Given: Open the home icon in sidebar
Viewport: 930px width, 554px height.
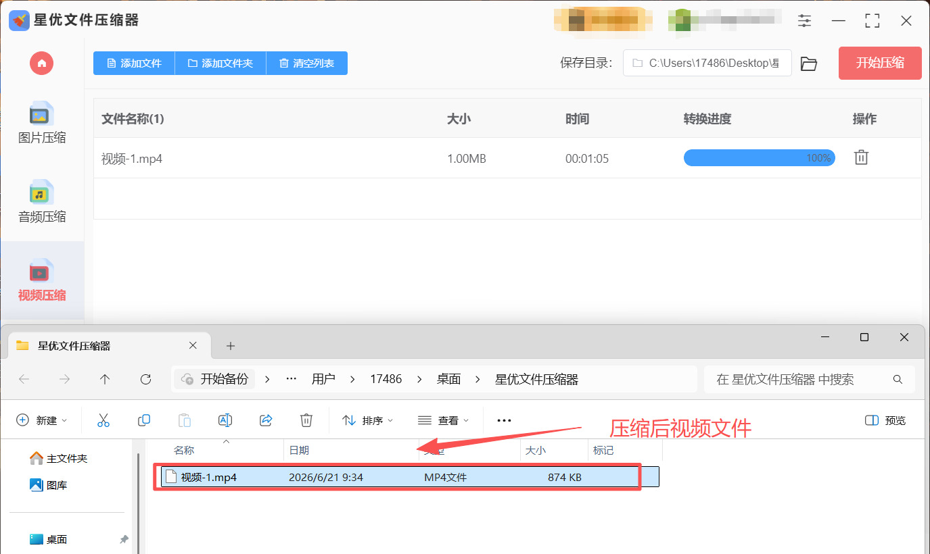Looking at the screenshot, I should (41, 63).
